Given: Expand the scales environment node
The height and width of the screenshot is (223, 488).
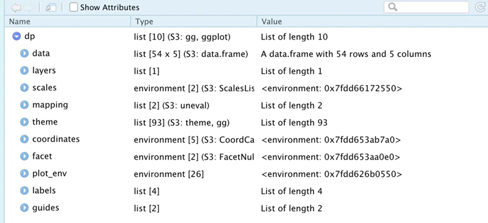Looking at the screenshot, I should pyautogui.click(x=24, y=88).
